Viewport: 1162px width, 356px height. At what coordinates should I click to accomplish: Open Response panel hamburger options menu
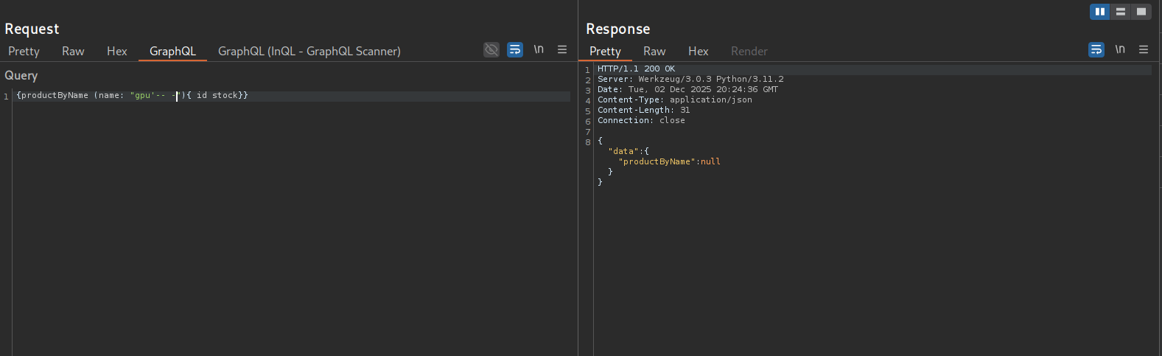1144,49
